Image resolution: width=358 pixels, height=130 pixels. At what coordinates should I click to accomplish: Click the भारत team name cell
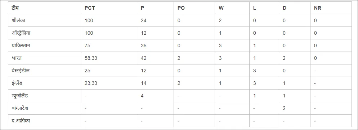45,58
